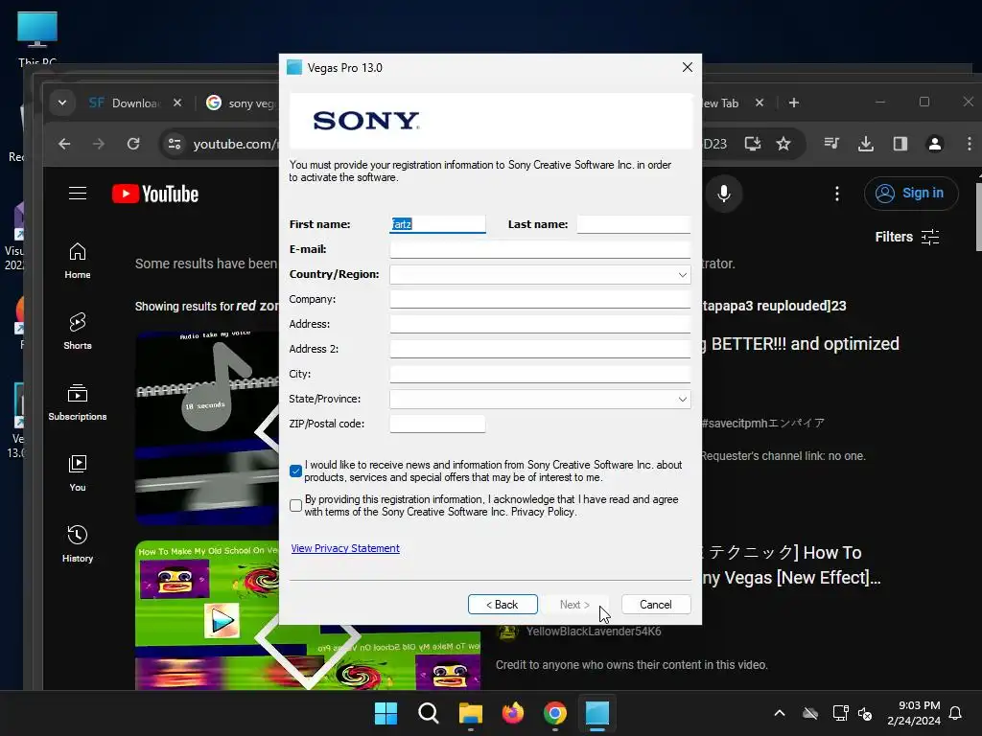
Task: Click the Last name input field
Action: pyautogui.click(x=633, y=224)
